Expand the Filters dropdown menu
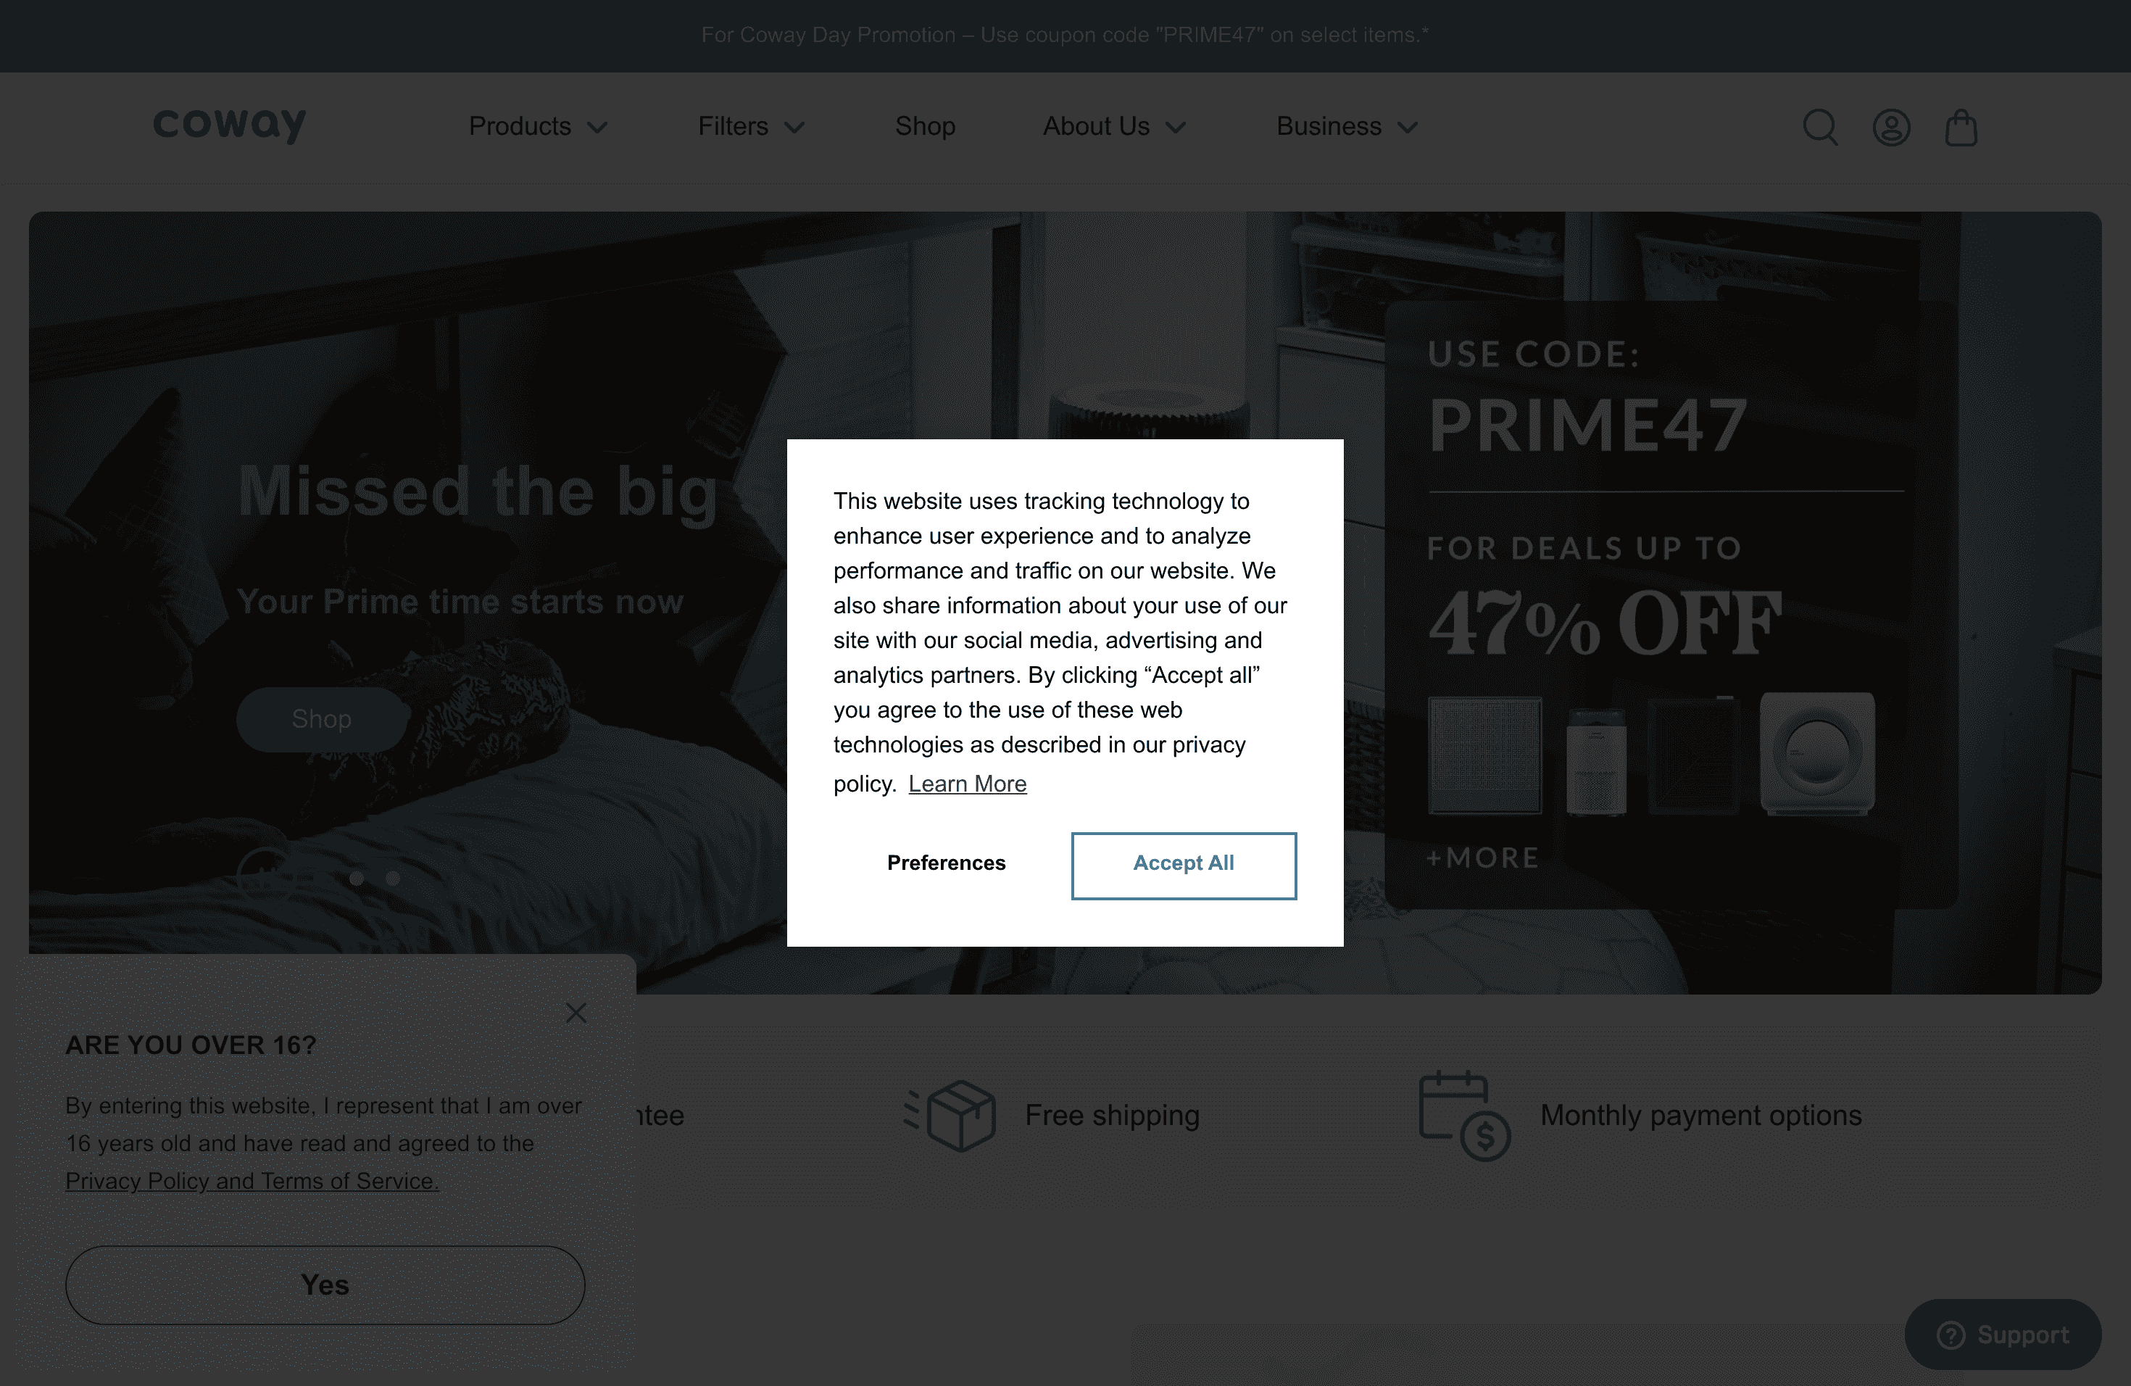Viewport: 2131px width, 1386px height. 750,126
